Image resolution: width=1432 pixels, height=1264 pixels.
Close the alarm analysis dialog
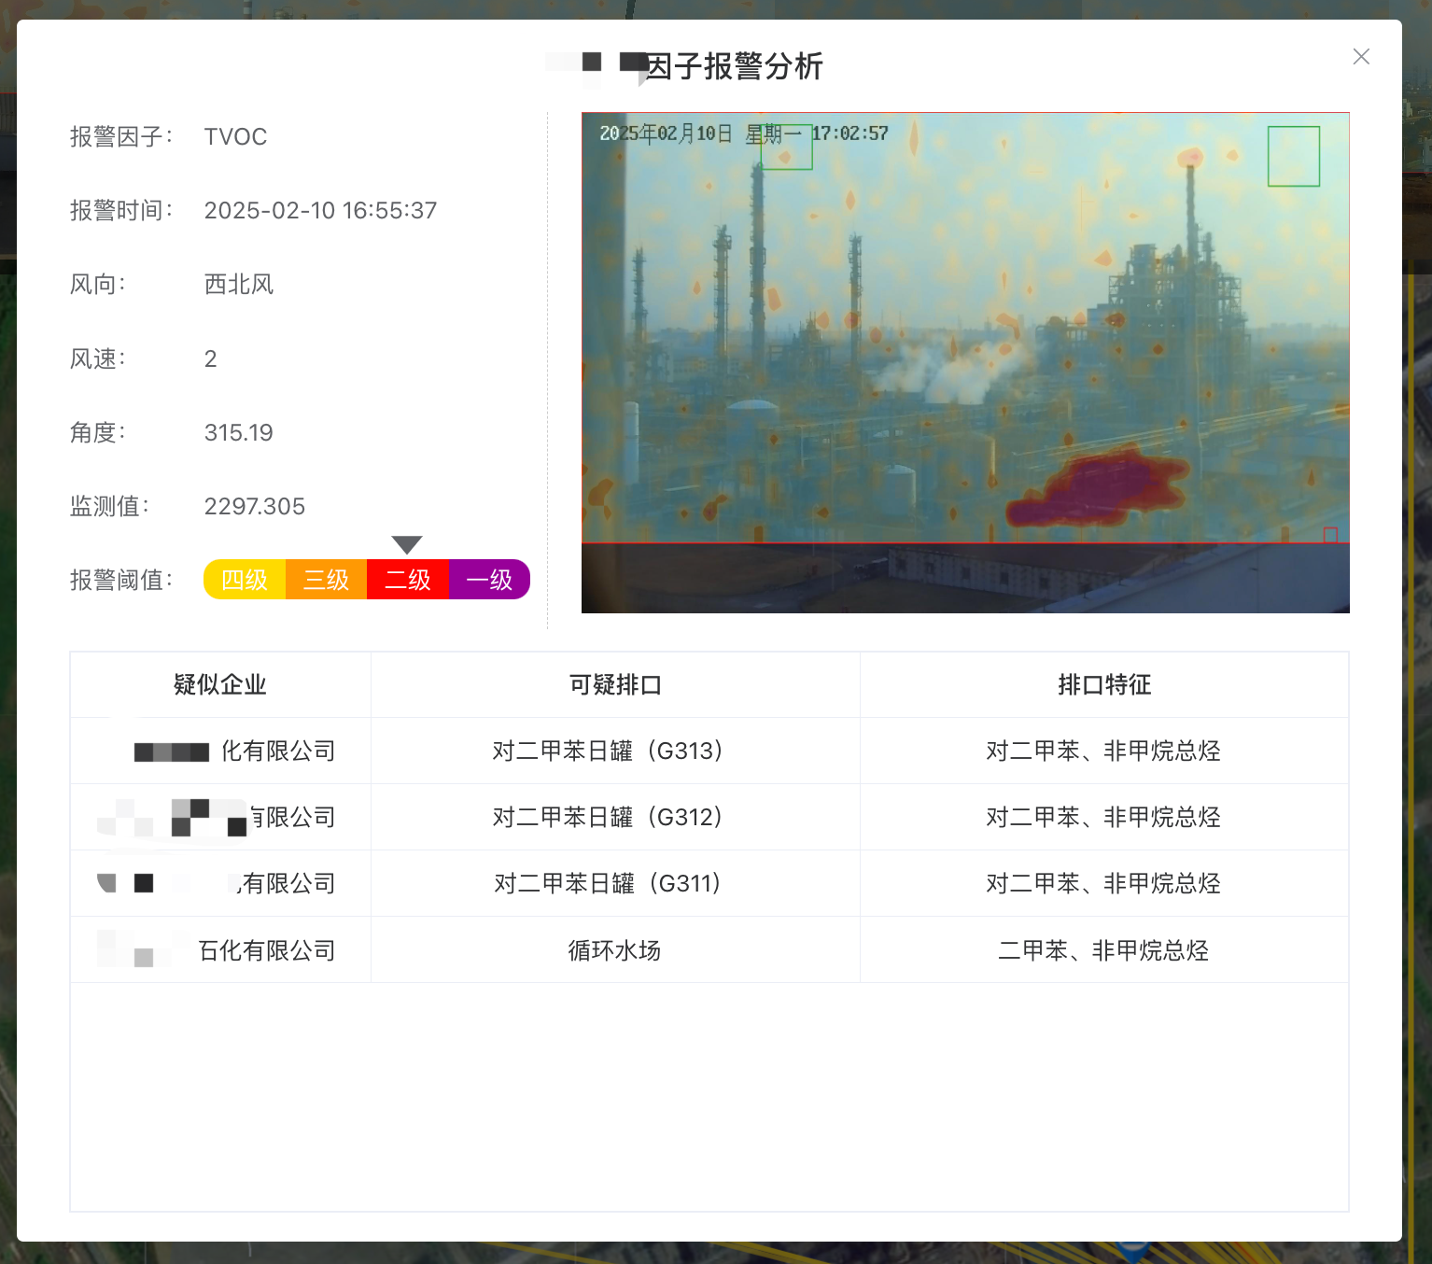[1361, 57]
